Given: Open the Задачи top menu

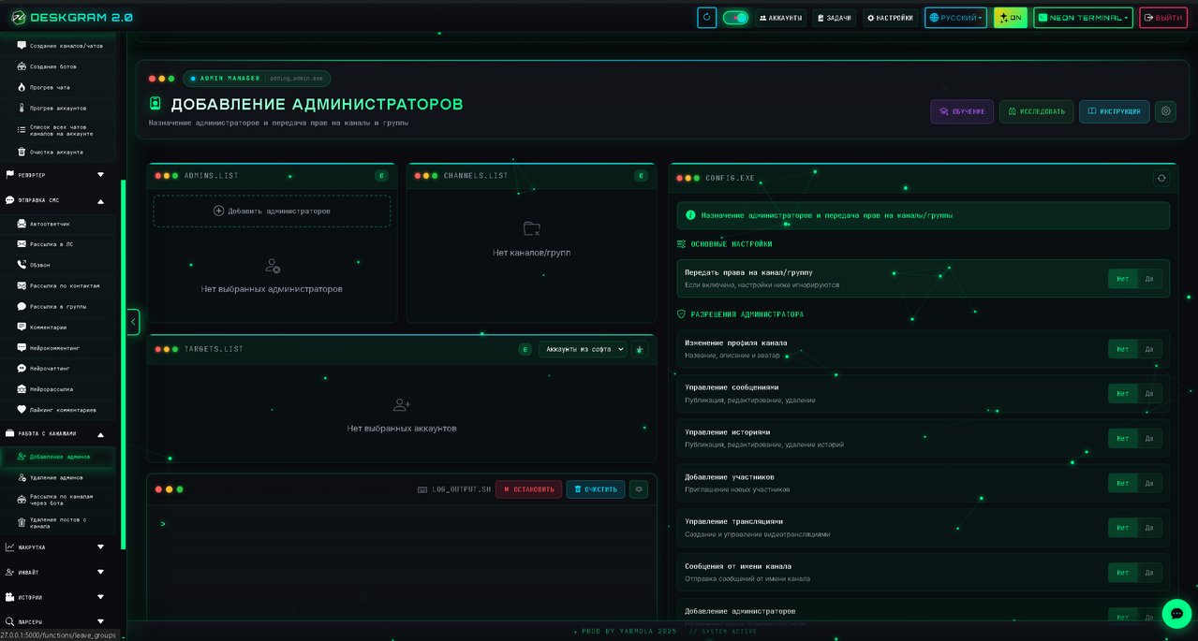Looking at the screenshot, I should (x=834, y=18).
